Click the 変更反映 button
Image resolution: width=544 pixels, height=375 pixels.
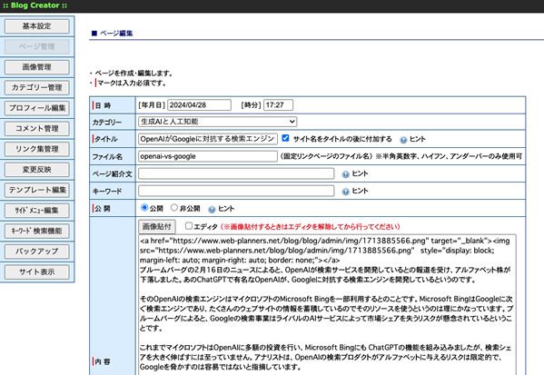(36, 170)
